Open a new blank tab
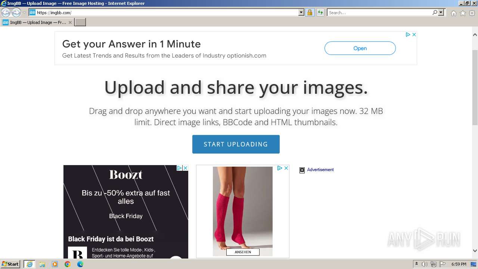 [80, 22]
